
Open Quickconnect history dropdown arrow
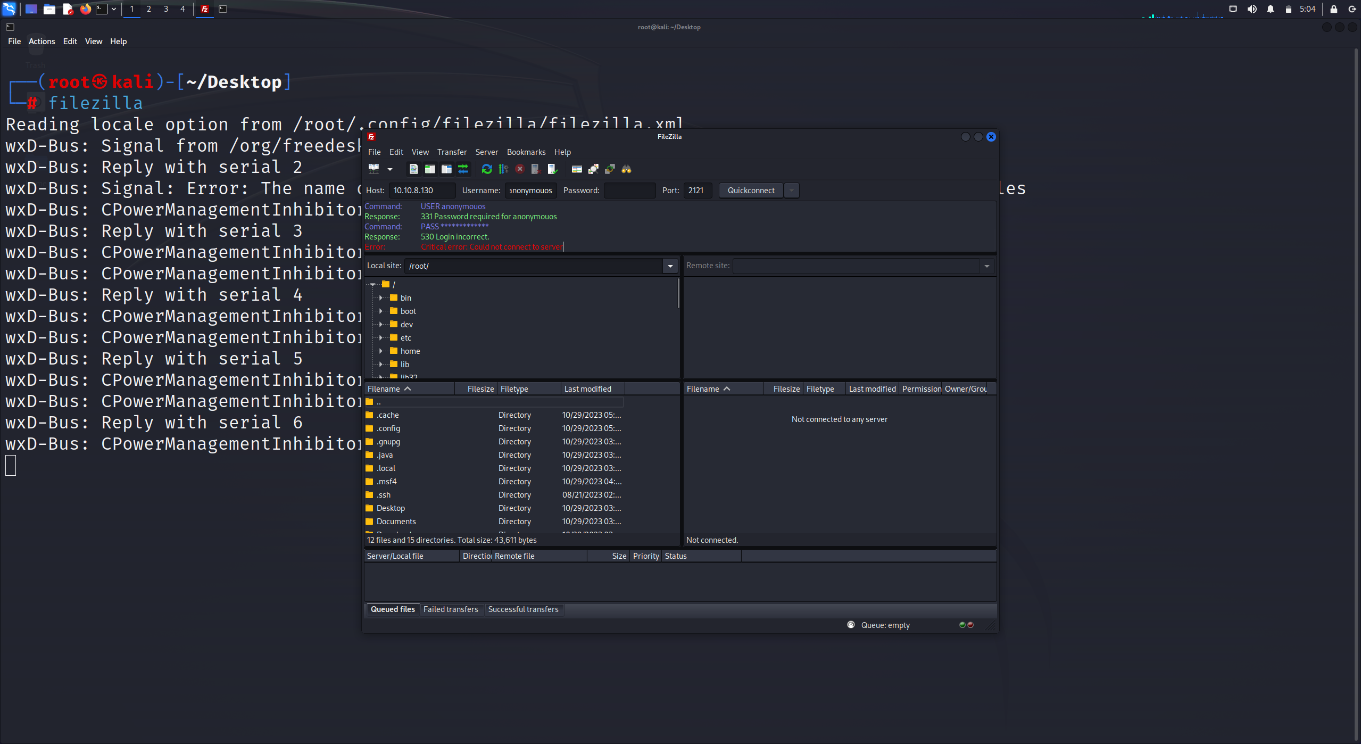tap(791, 191)
